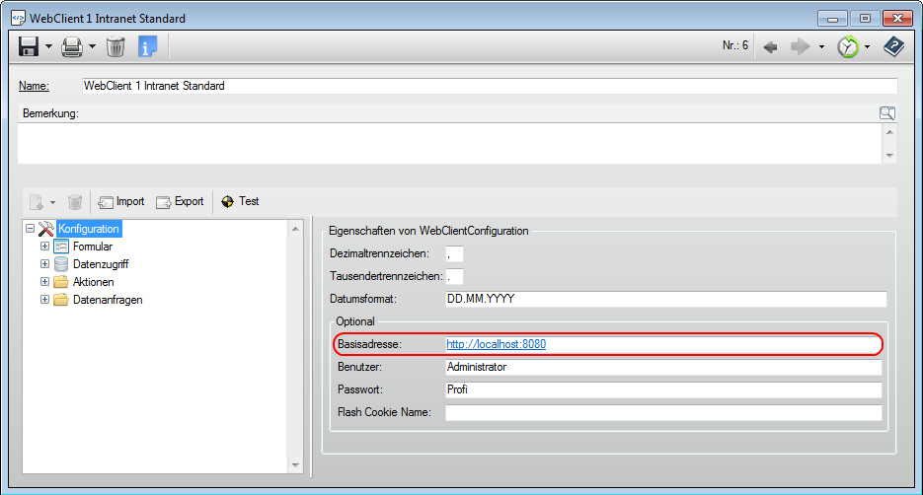
Task: Click the green clock history icon
Action: click(x=847, y=46)
